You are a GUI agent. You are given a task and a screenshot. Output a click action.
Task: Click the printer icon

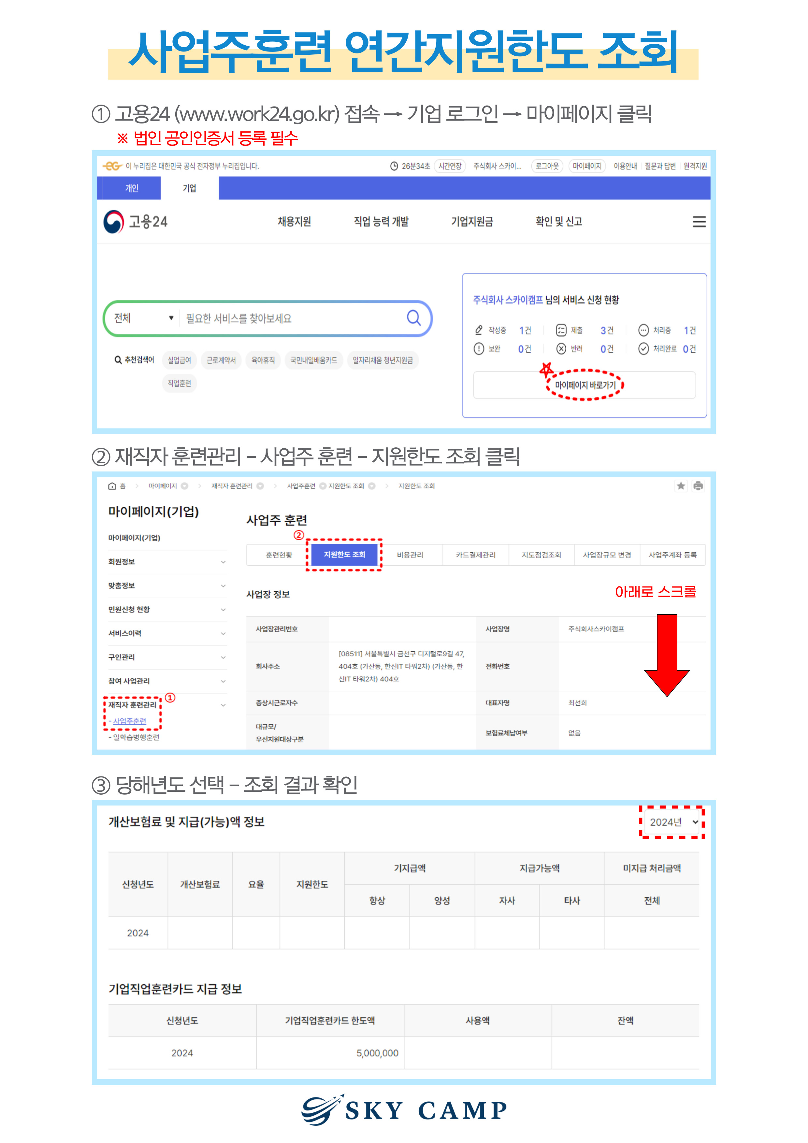pyautogui.click(x=698, y=486)
